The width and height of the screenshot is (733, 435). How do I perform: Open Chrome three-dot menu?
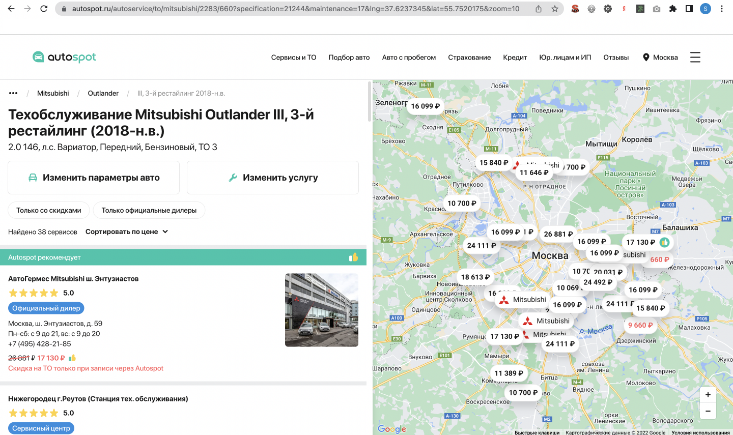tap(722, 9)
